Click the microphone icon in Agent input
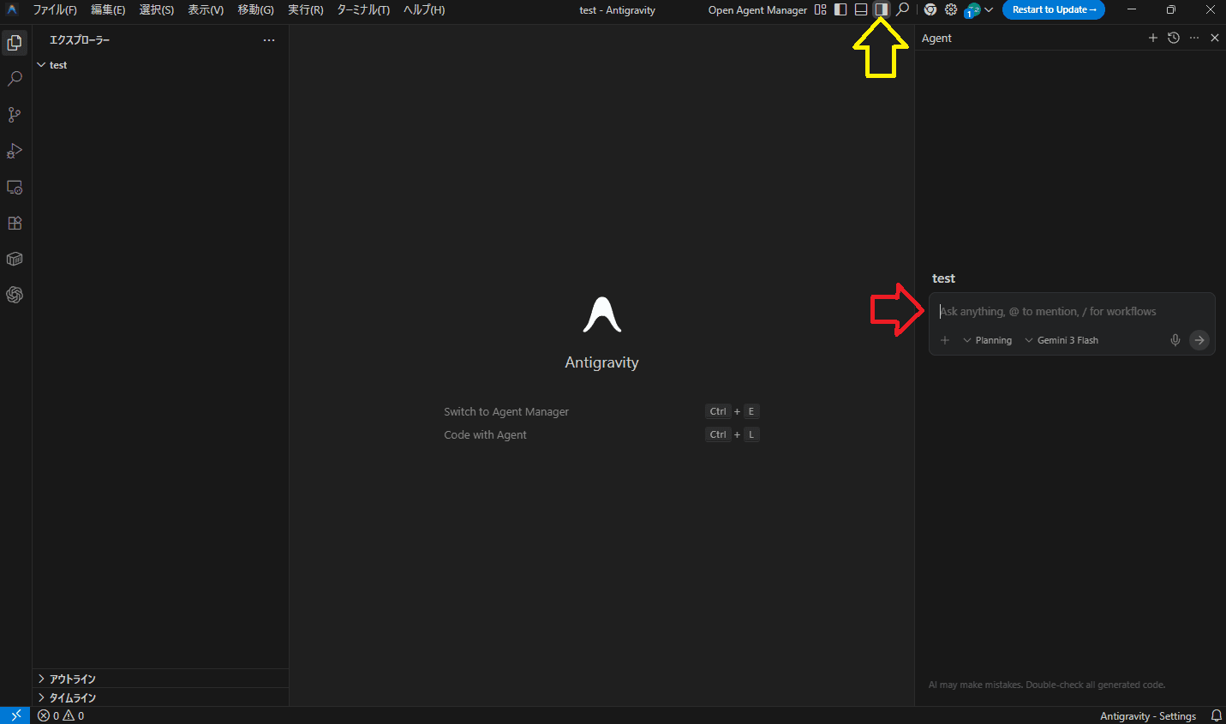Image resolution: width=1226 pixels, height=724 pixels. click(1175, 340)
